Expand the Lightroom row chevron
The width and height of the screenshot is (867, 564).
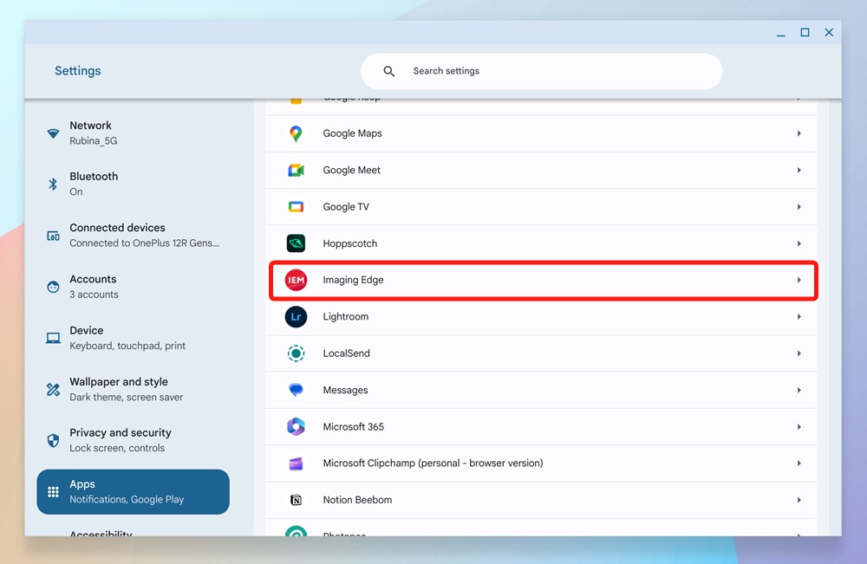799,316
